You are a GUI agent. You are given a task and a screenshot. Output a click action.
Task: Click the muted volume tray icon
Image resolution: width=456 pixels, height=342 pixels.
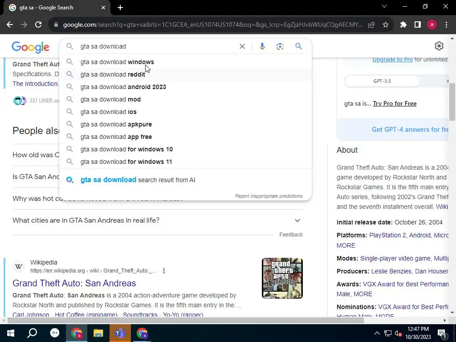point(398,333)
